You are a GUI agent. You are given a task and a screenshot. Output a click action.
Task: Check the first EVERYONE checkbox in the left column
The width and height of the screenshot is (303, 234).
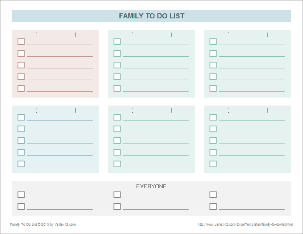[x=21, y=195]
